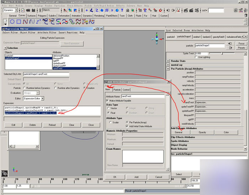The width and height of the screenshot is (249, 195).
Task: Switch to the Particle tab in Add Attribute
Action: coord(117,90)
